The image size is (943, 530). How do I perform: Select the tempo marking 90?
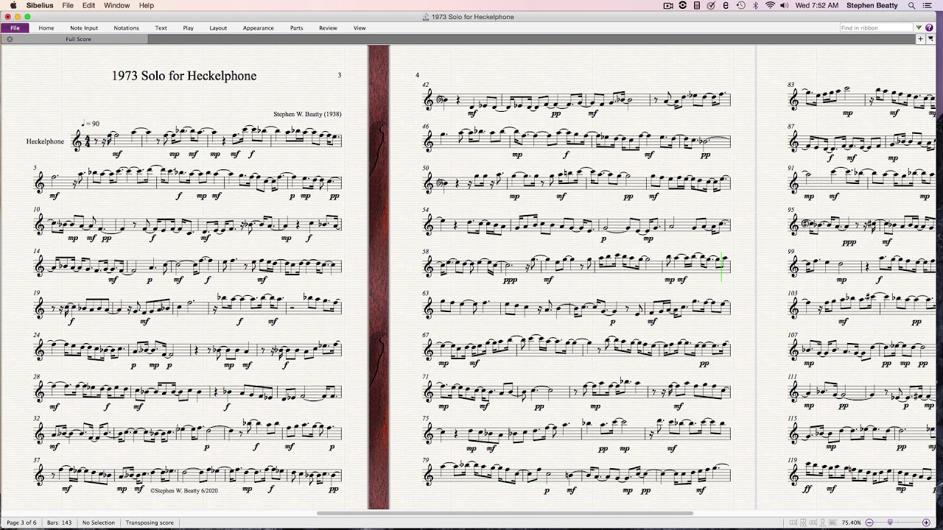tap(90, 124)
